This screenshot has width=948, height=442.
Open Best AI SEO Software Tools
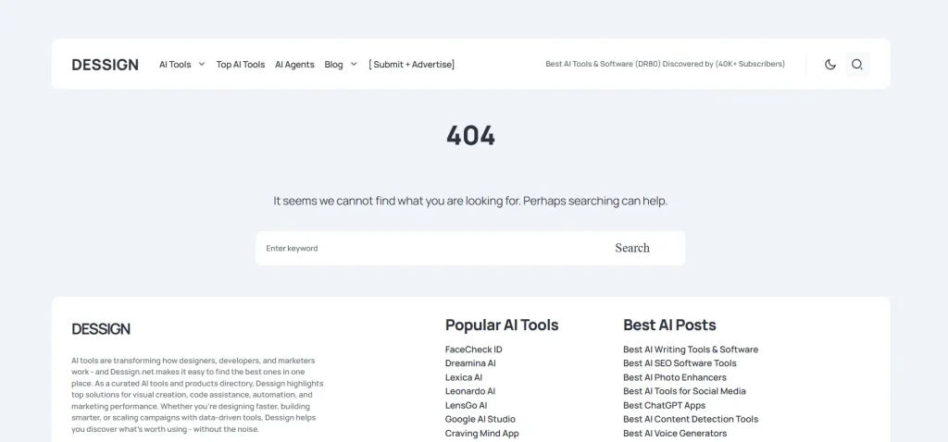[x=680, y=363]
